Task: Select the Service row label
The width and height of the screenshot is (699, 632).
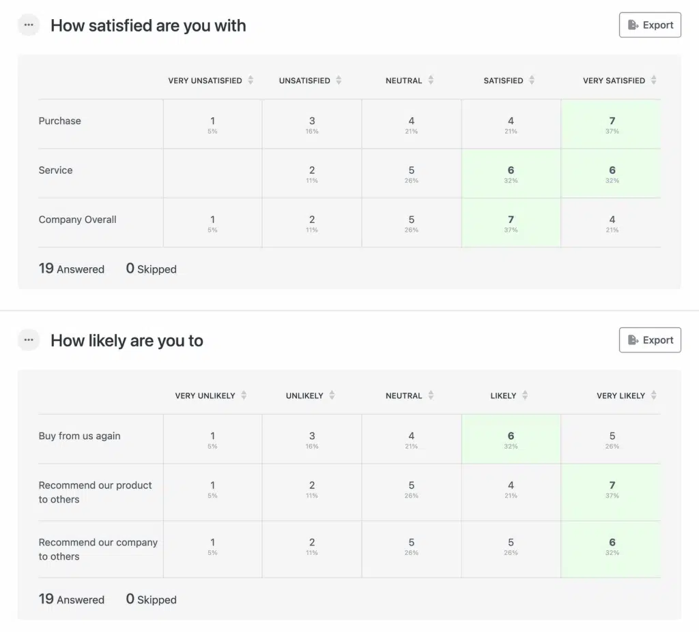Action: coord(56,170)
